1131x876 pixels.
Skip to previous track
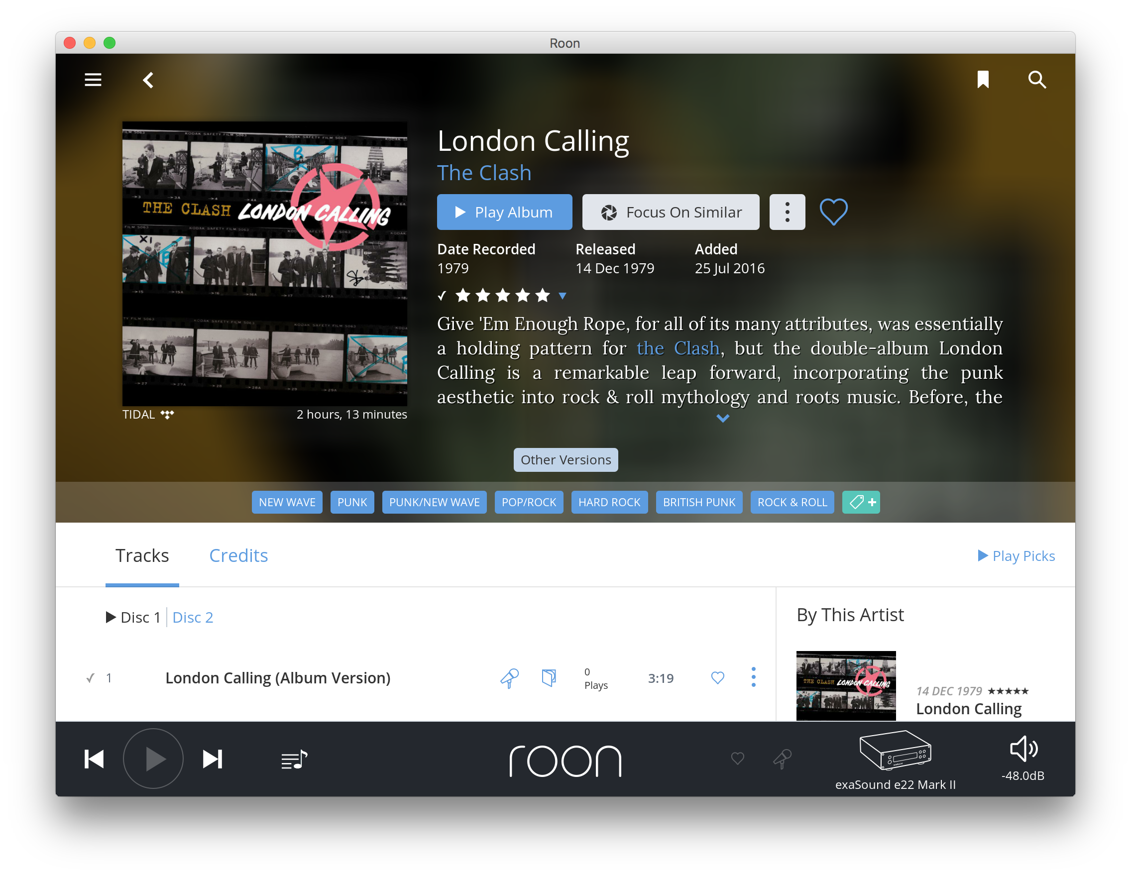click(x=94, y=759)
